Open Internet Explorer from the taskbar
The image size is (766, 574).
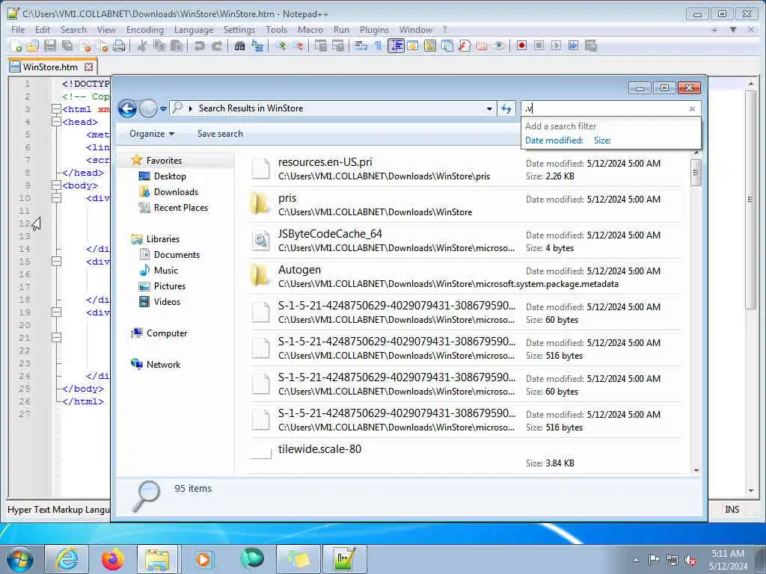[x=67, y=559]
